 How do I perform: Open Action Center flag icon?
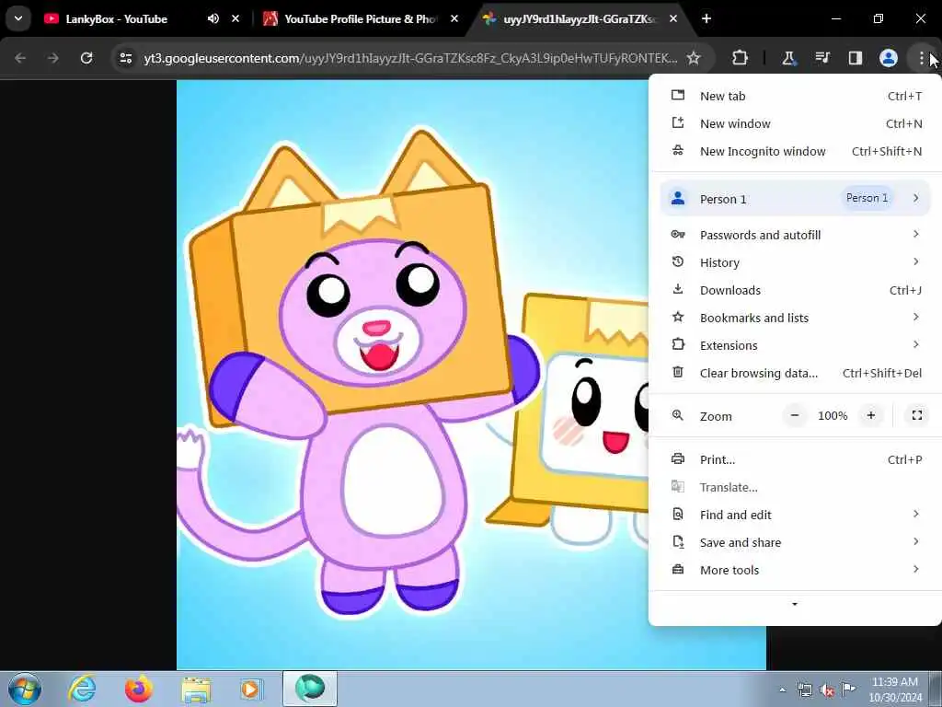(x=848, y=689)
